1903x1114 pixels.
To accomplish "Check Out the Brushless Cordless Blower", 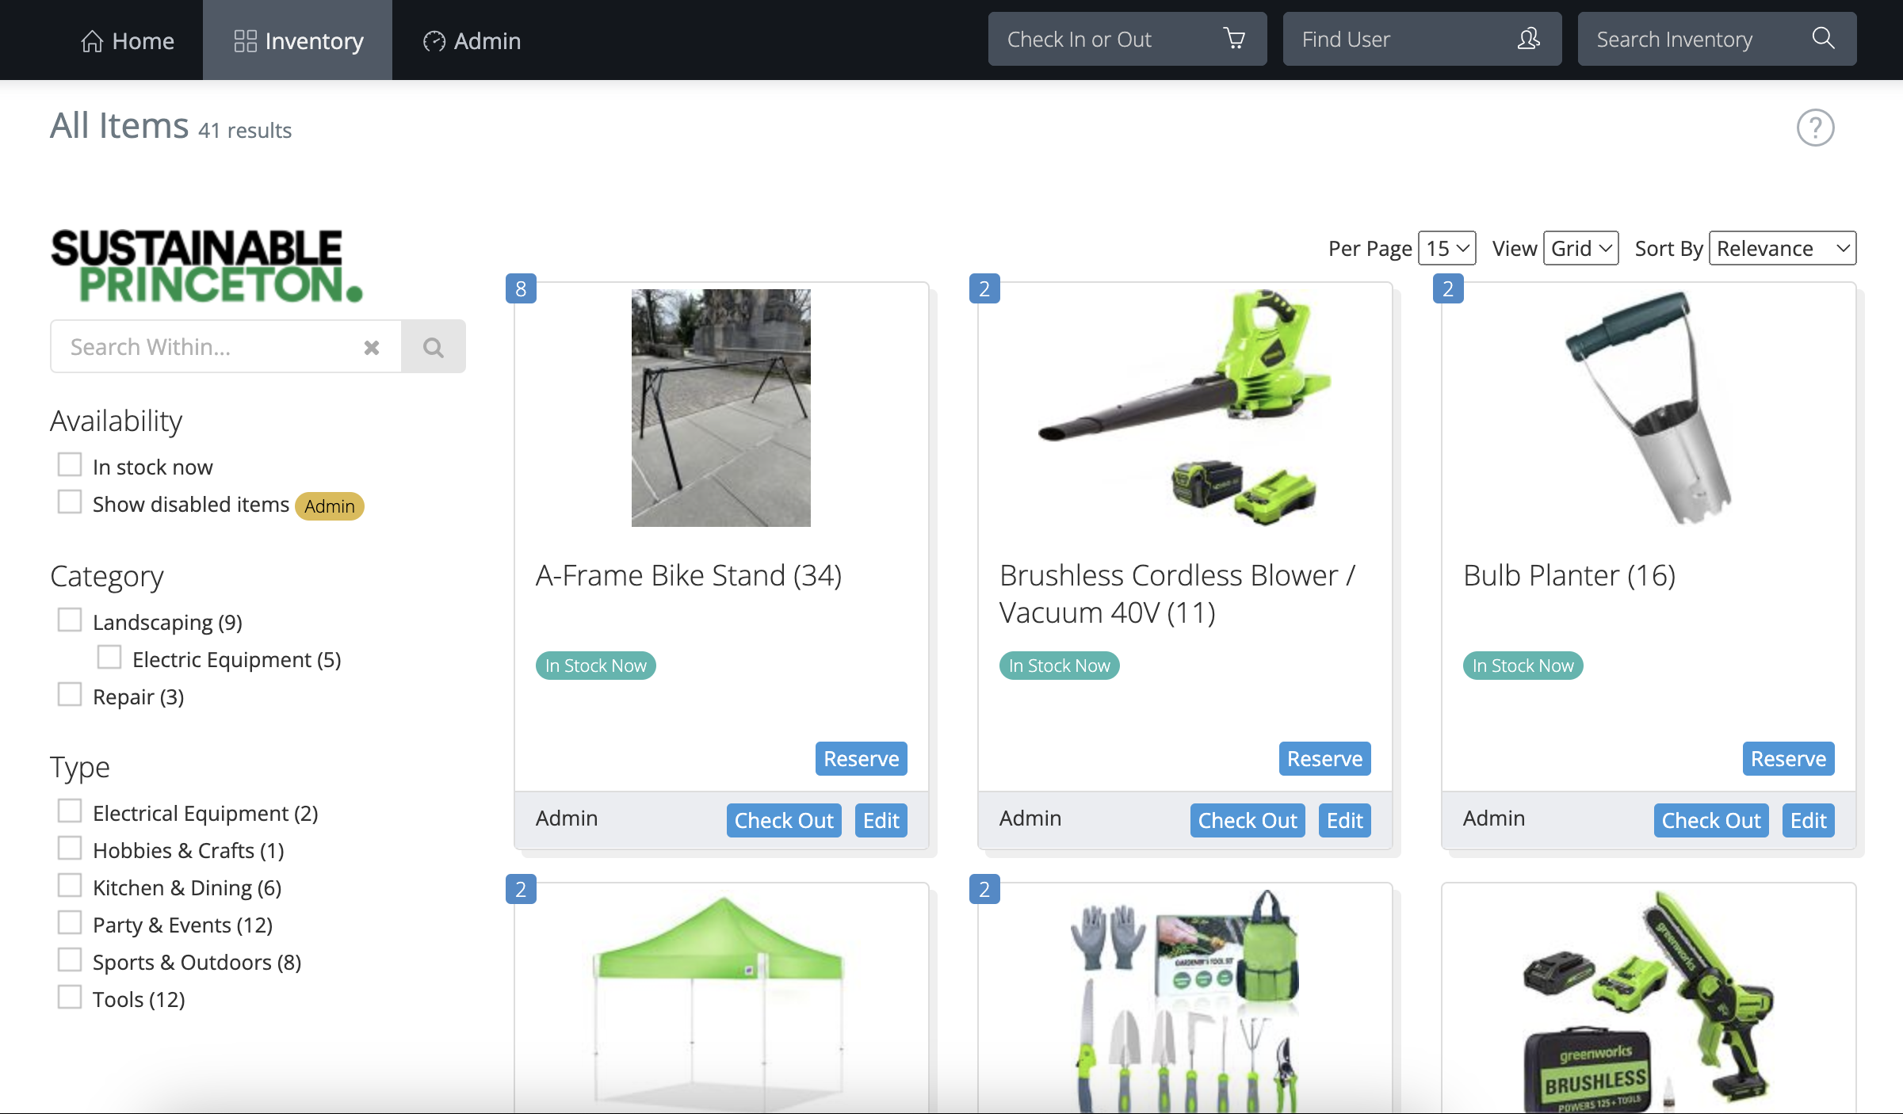I will [1248, 821].
